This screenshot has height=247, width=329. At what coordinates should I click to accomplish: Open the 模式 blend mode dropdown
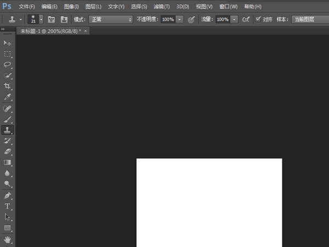111,20
